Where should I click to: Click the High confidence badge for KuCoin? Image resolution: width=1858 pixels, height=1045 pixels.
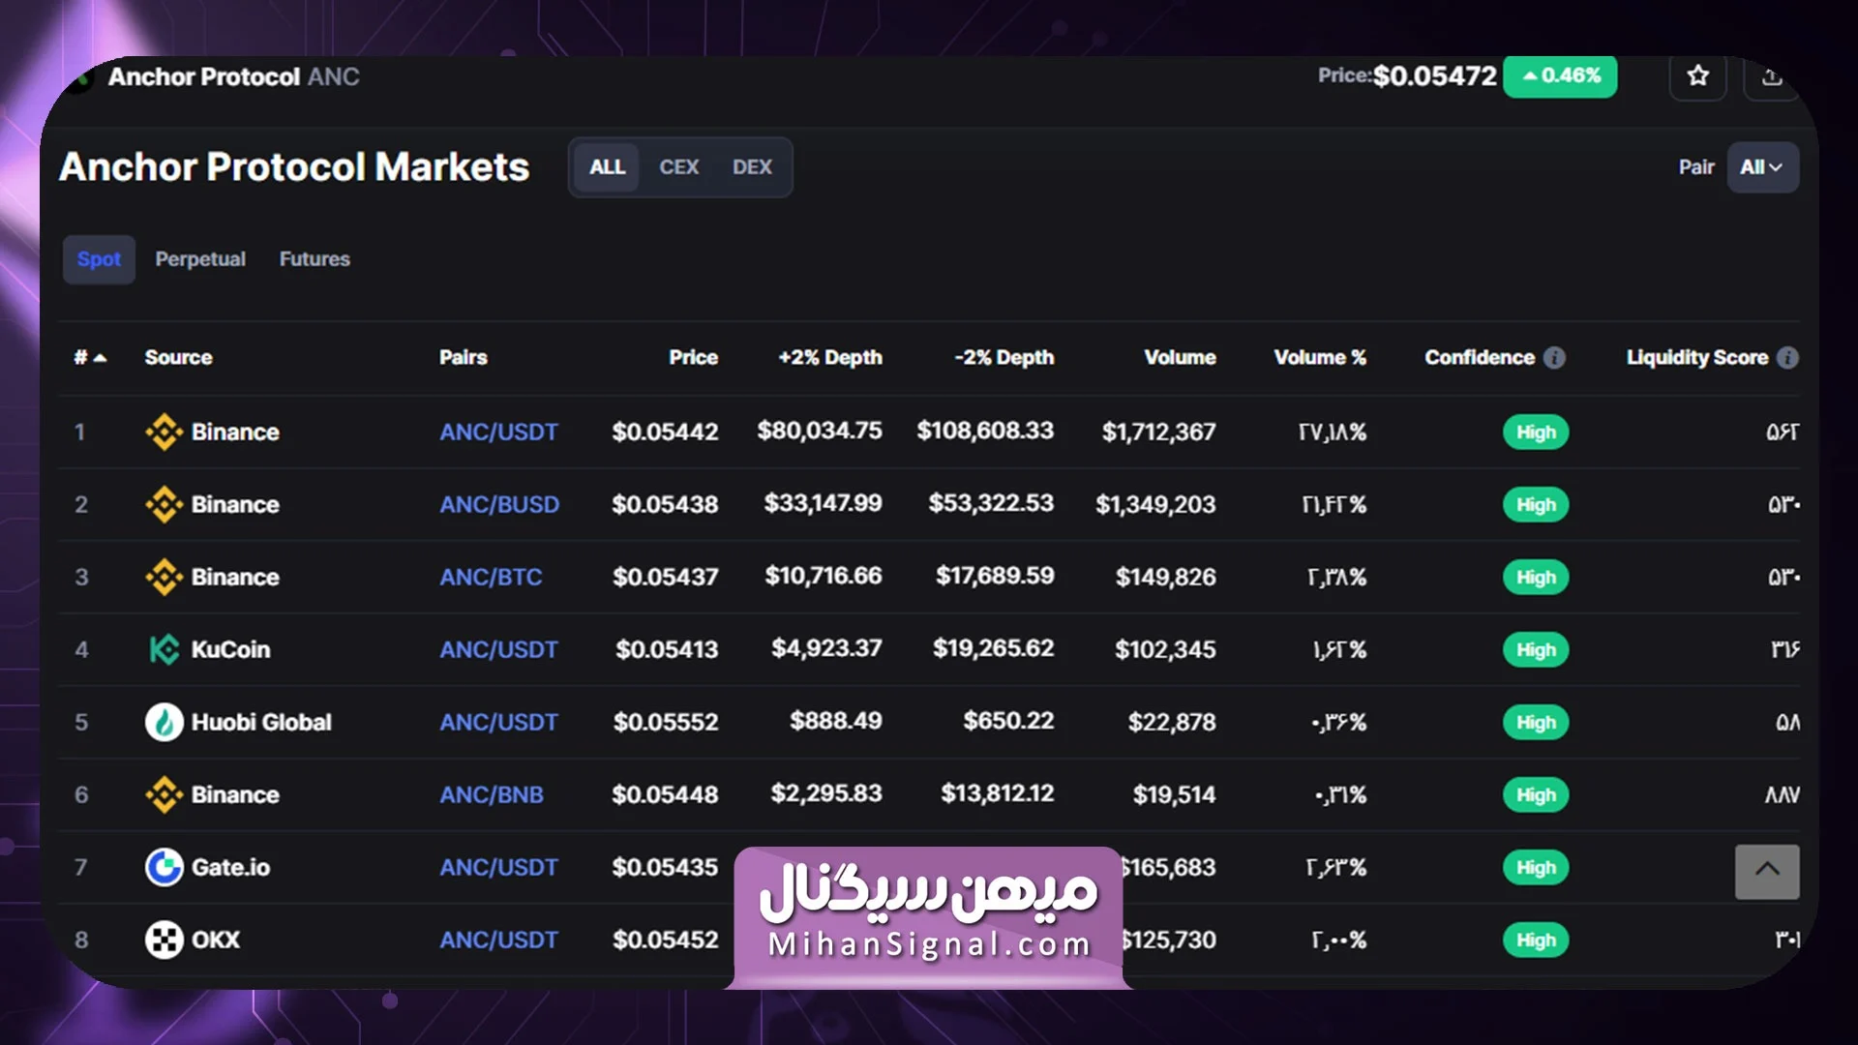(x=1536, y=650)
